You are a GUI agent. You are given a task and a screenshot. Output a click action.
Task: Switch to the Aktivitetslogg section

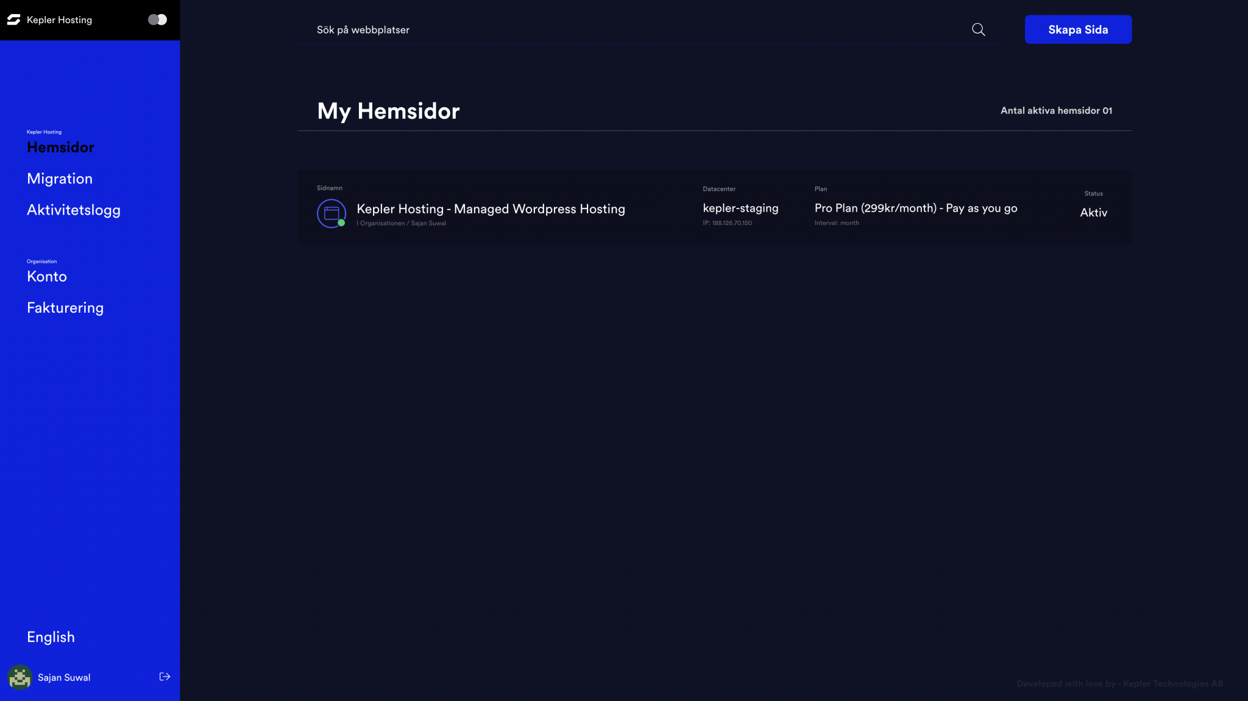click(74, 210)
